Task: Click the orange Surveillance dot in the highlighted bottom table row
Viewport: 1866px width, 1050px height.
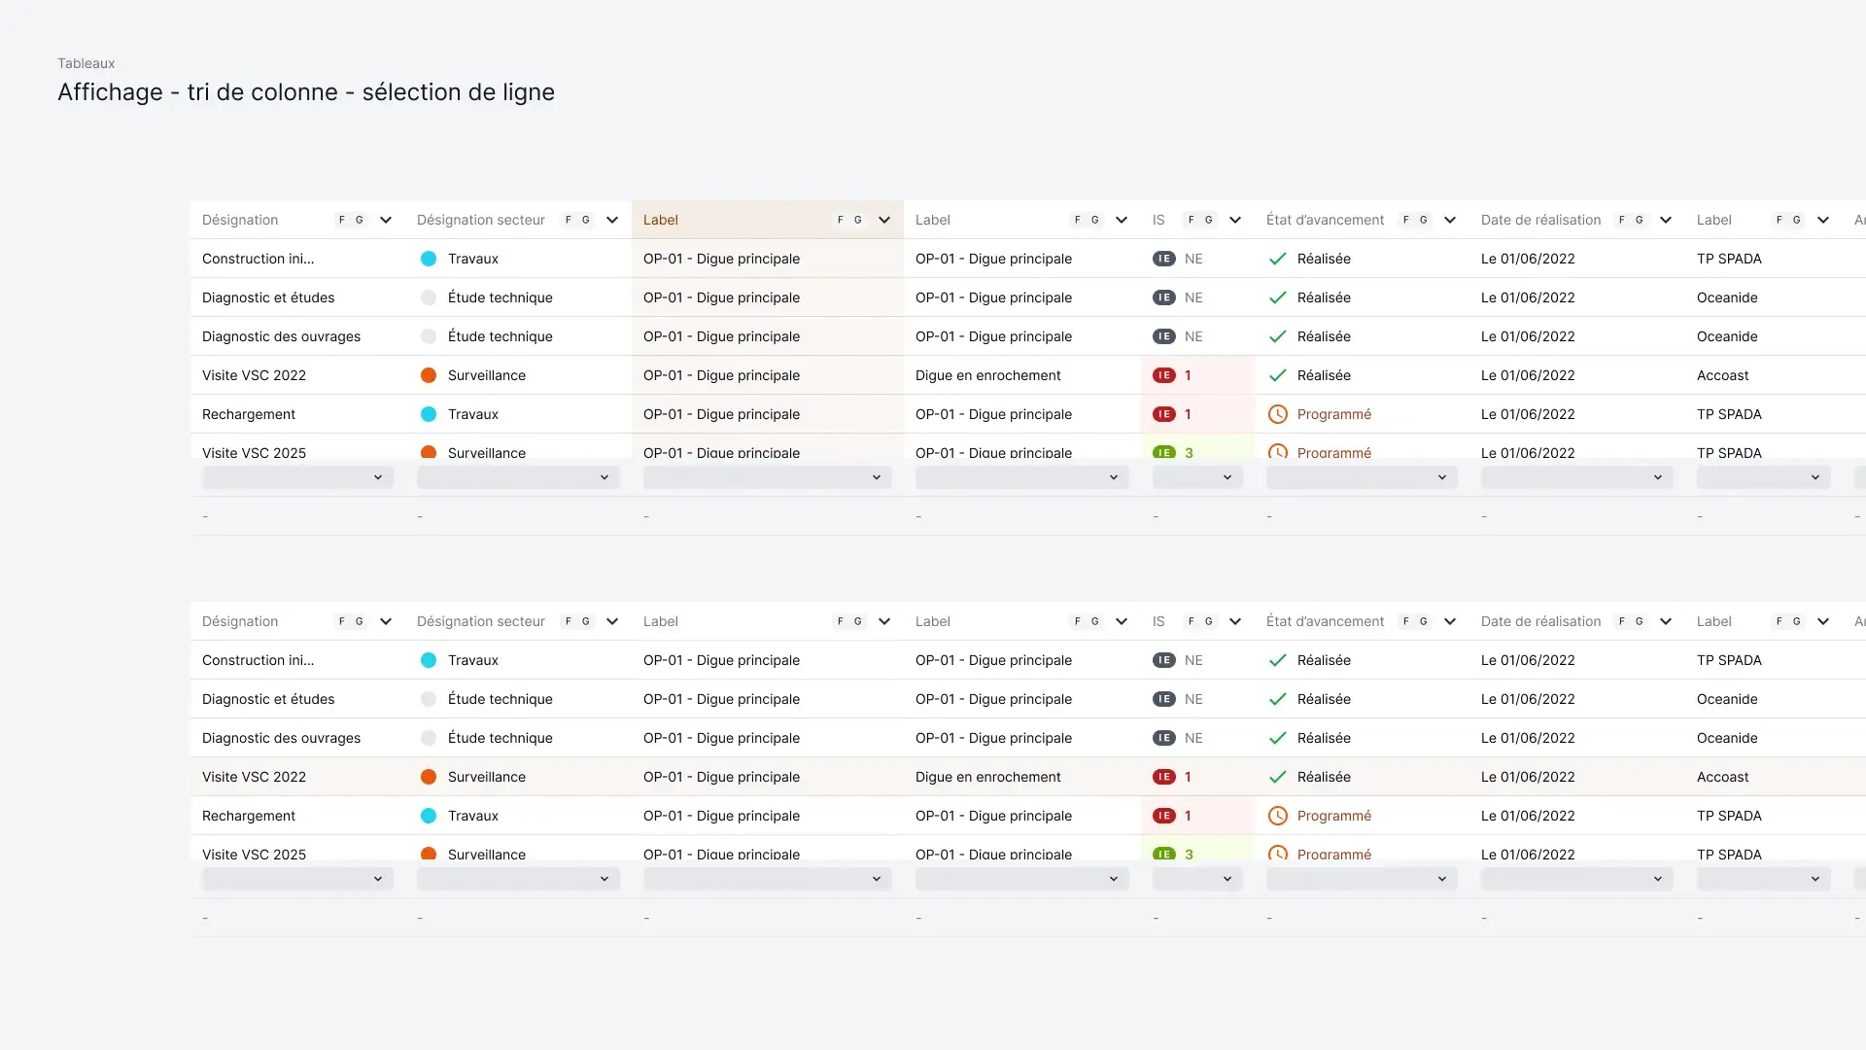Action: point(428,777)
